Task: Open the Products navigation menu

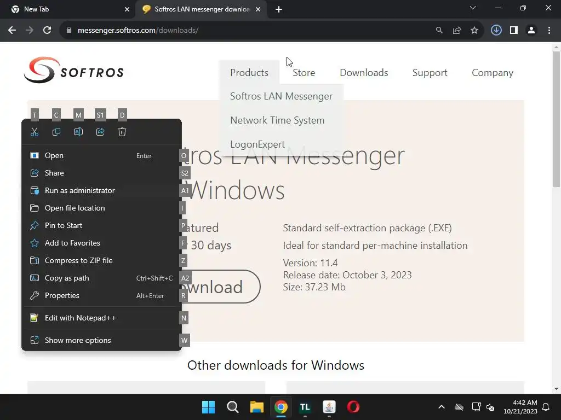Action: pyautogui.click(x=249, y=73)
